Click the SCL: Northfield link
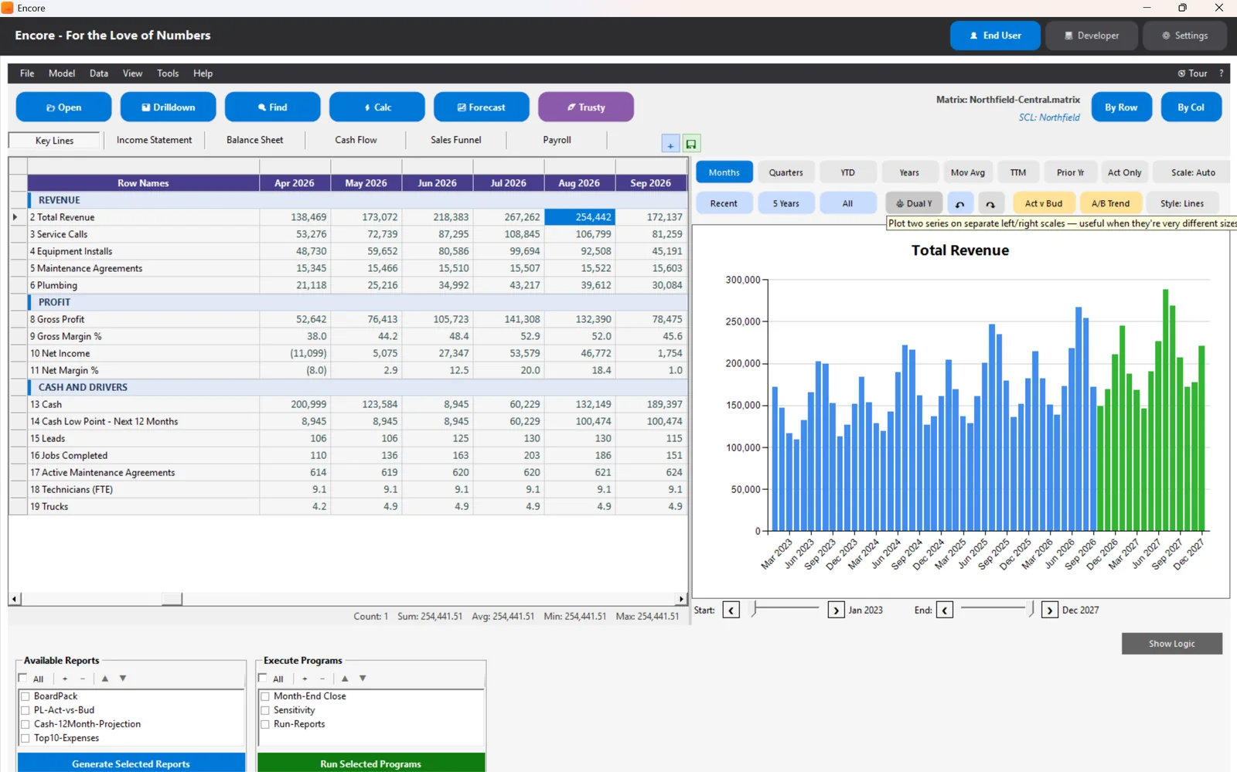 point(1049,117)
